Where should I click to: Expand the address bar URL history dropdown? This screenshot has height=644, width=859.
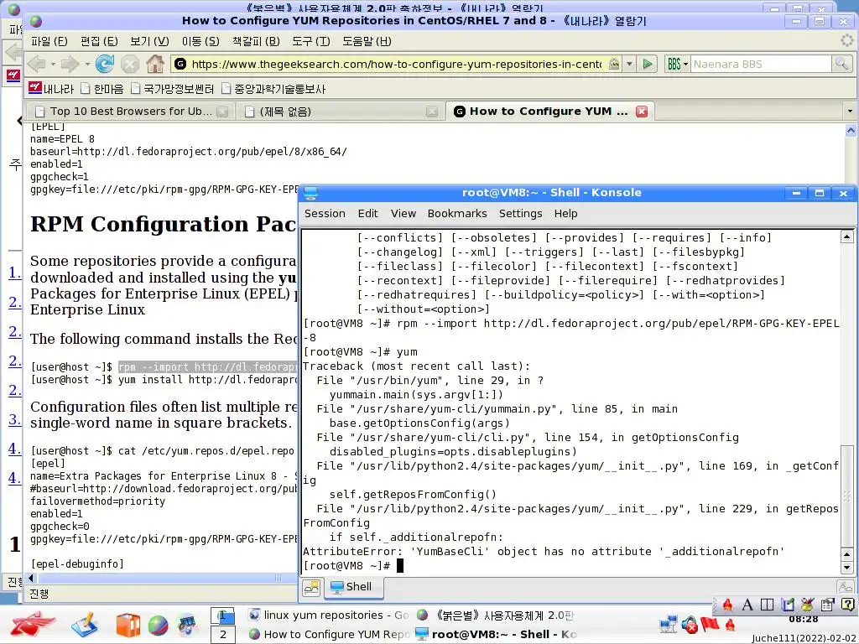click(x=629, y=64)
